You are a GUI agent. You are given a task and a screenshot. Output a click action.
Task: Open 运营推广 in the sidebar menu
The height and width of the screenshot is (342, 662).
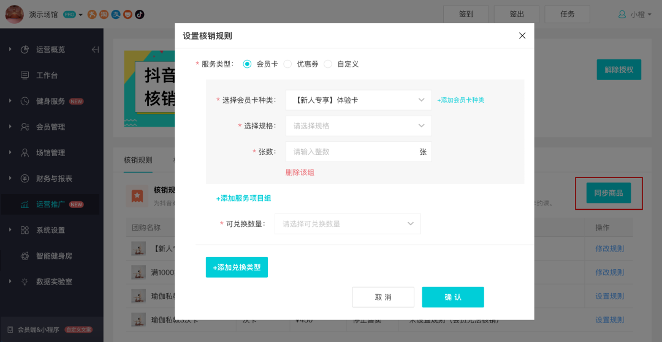(50, 204)
